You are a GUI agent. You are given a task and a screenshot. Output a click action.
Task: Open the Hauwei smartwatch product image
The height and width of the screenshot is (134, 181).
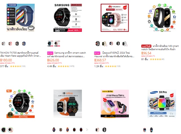click(x=115, y=18)
